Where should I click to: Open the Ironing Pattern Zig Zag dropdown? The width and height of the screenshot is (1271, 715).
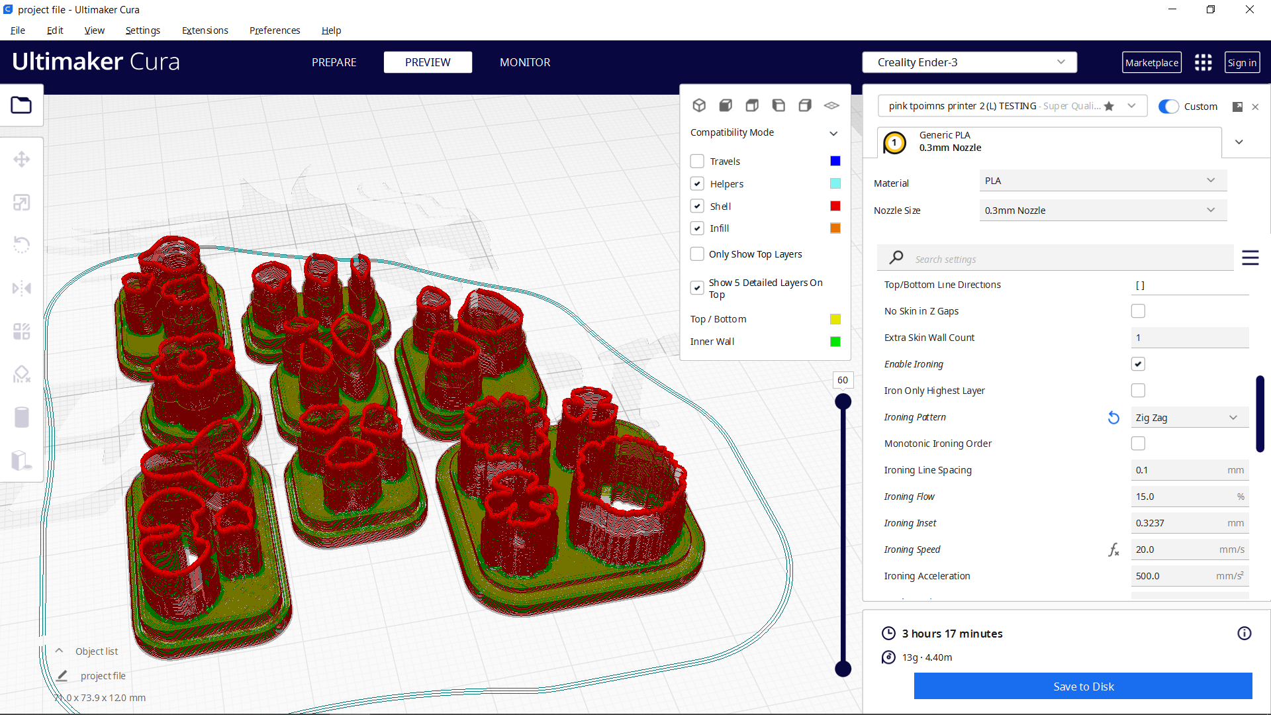[x=1190, y=417]
